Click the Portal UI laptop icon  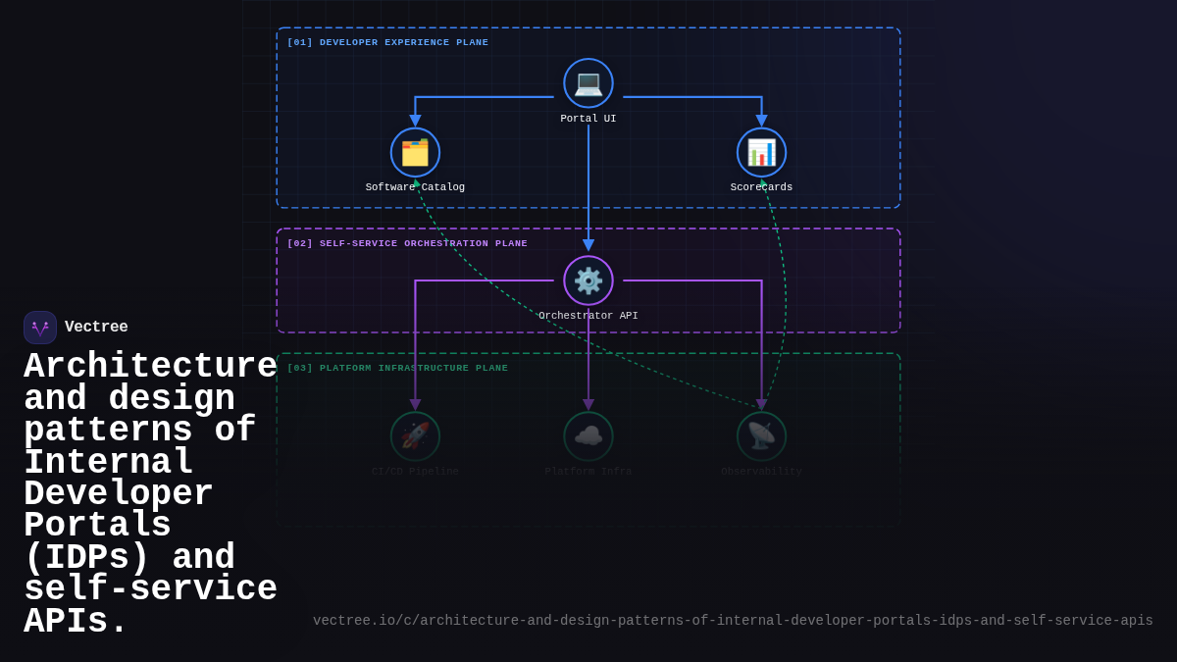point(588,82)
